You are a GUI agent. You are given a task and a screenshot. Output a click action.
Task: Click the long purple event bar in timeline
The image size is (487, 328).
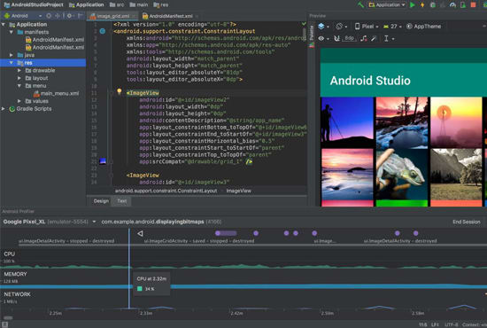(226, 233)
